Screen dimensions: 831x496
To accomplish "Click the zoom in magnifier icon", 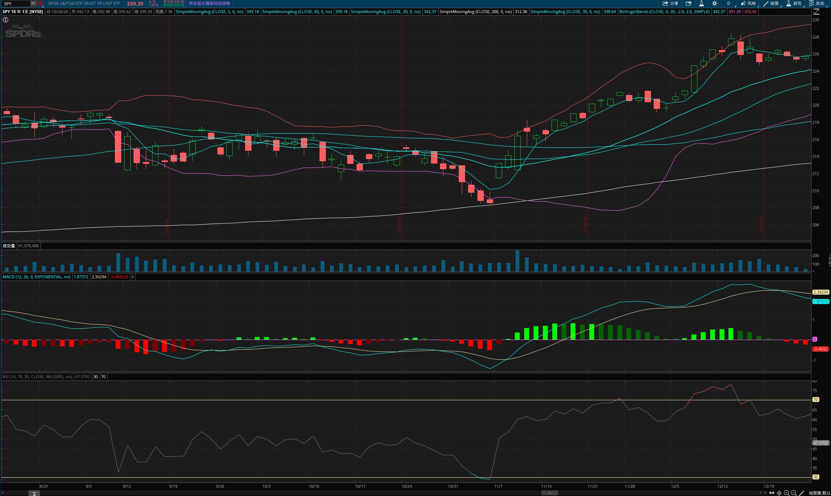I will click(x=786, y=493).
